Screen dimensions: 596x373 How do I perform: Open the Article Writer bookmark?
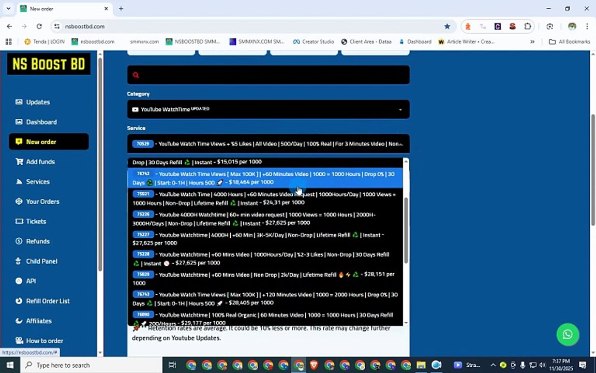[466, 41]
